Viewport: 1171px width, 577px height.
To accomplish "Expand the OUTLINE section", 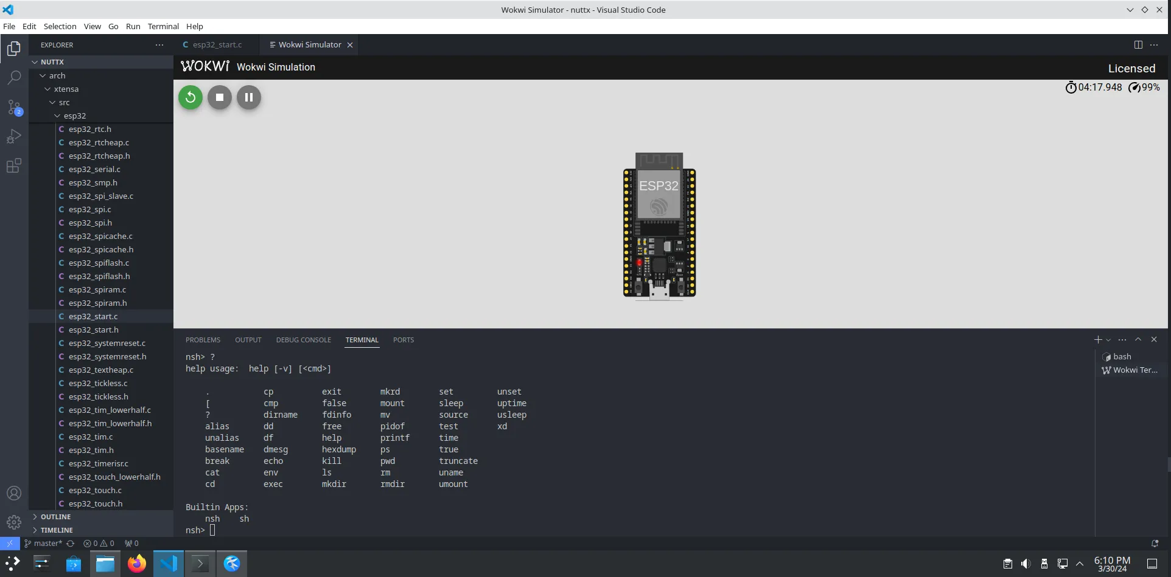I will coord(55,517).
